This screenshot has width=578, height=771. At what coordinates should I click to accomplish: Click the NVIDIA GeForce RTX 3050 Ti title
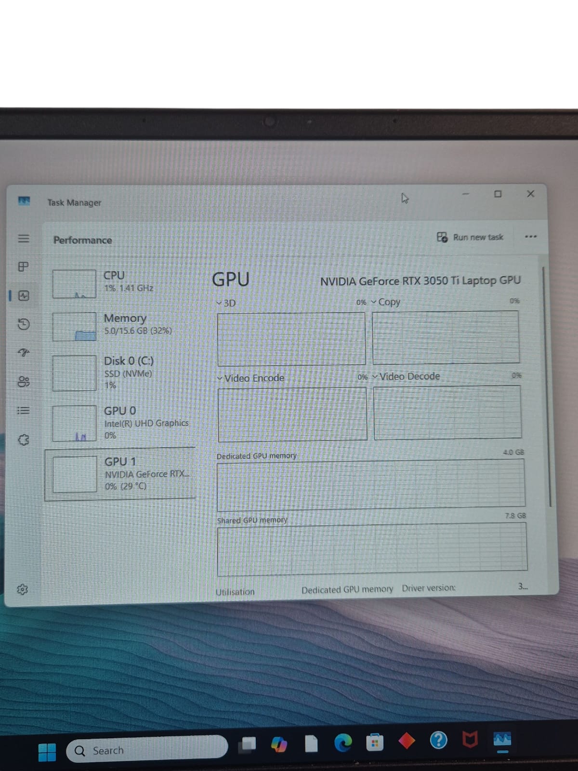420,281
